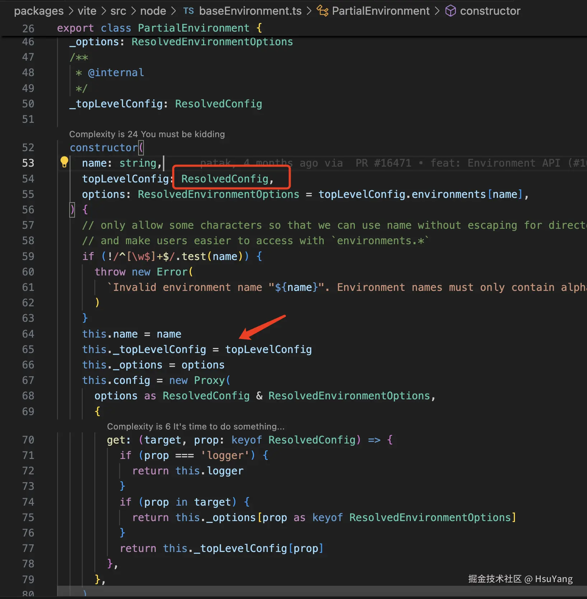This screenshot has width=587, height=599.
Task: Open the 'packages' breadcrumb segment
Action: pos(39,11)
